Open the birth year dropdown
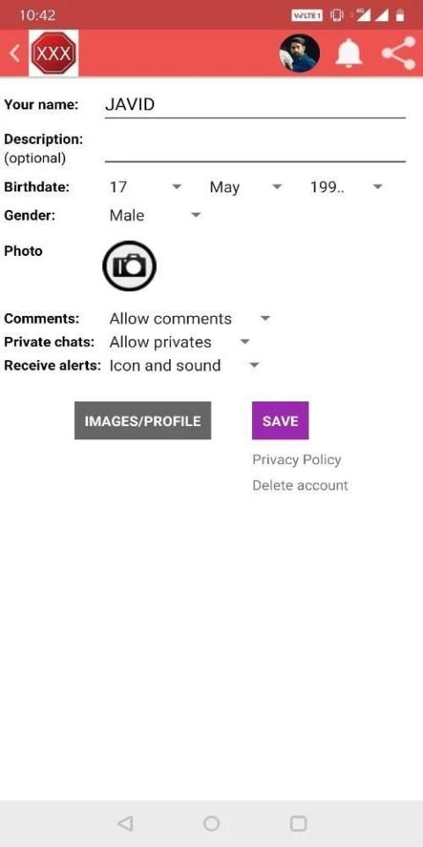The image size is (423, 847). 346,187
